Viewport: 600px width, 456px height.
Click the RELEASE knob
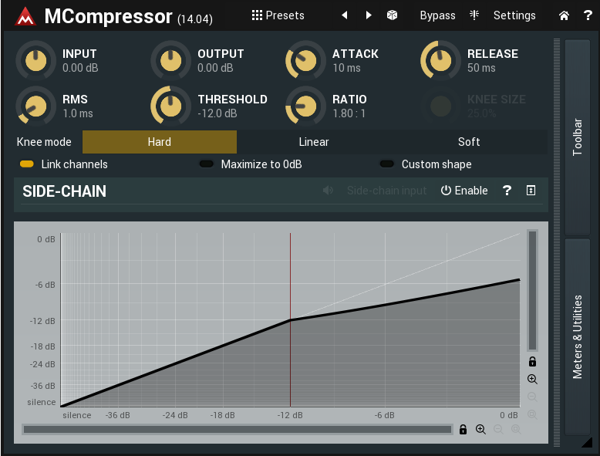click(x=440, y=60)
